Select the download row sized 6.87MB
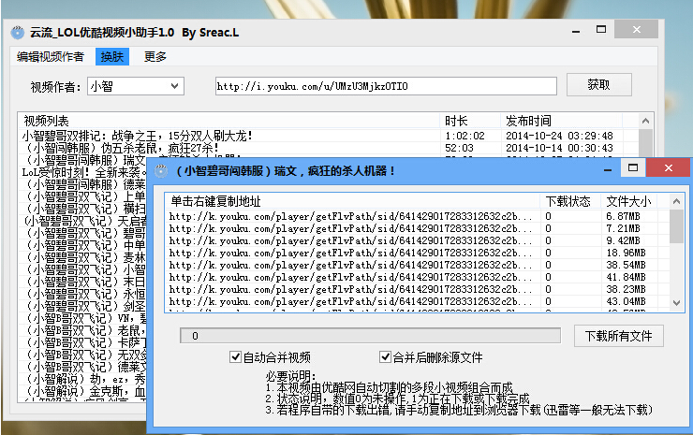This screenshot has height=435, width=693. (418, 216)
